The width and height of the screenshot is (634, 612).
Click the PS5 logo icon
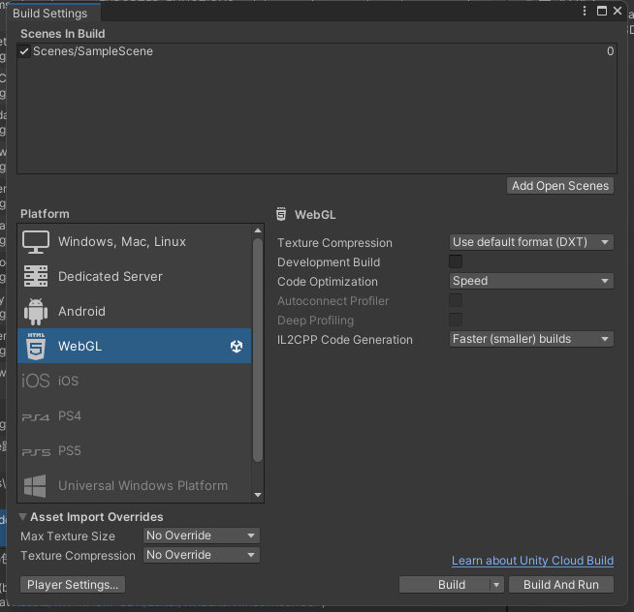[36, 452]
